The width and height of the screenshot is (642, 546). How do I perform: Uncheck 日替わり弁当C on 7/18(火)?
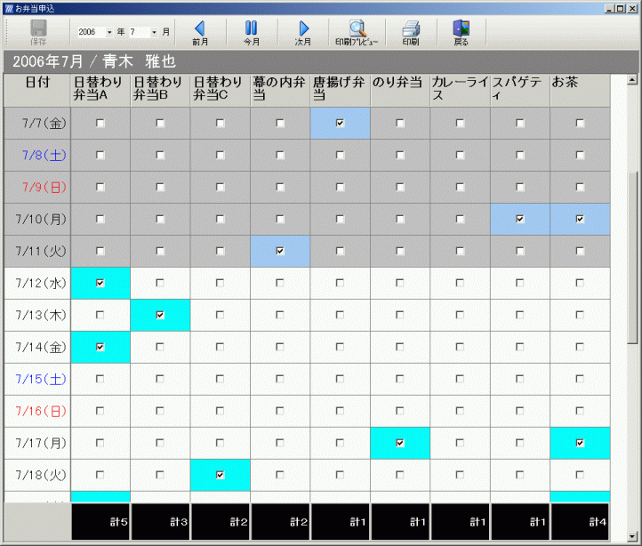[x=220, y=475]
